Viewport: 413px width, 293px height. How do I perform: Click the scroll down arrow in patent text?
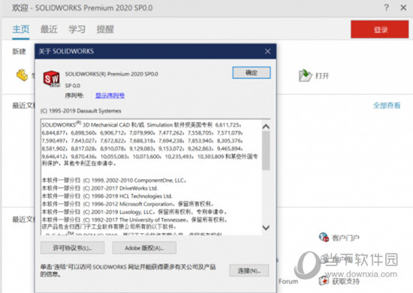tap(266, 228)
